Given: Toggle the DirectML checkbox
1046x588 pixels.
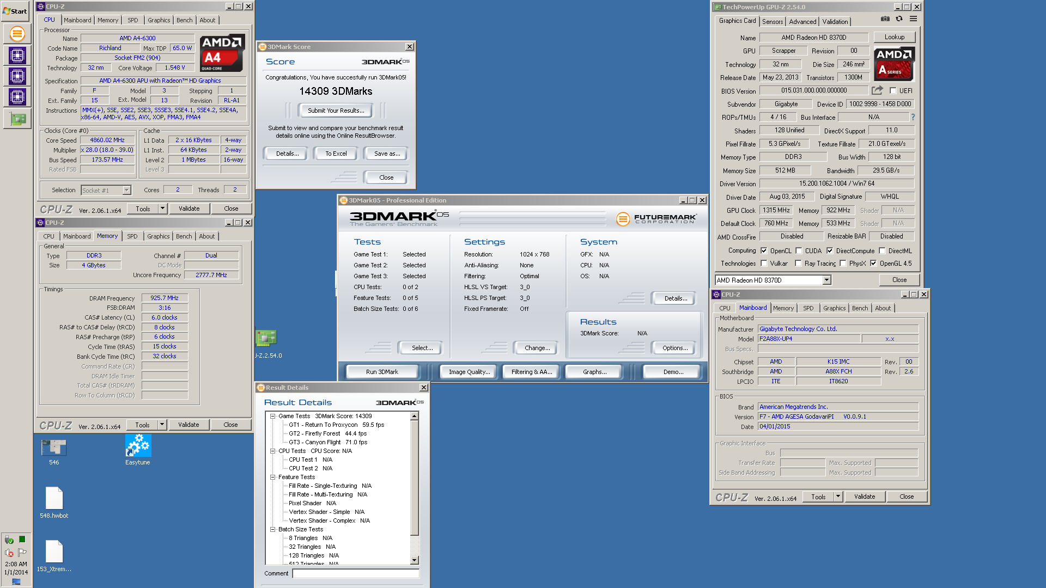Looking at the screenshot, I should (882, 251).
